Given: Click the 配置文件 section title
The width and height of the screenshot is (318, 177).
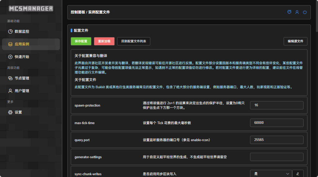Looking at the screenshot, I should click(x=81, y=30).
